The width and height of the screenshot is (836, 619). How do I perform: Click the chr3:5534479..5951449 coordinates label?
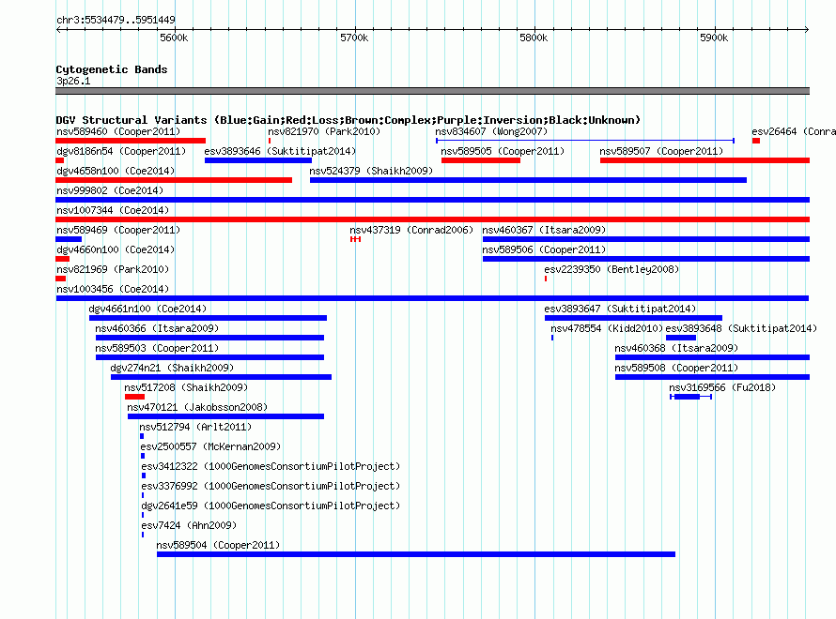pos(116,20)
